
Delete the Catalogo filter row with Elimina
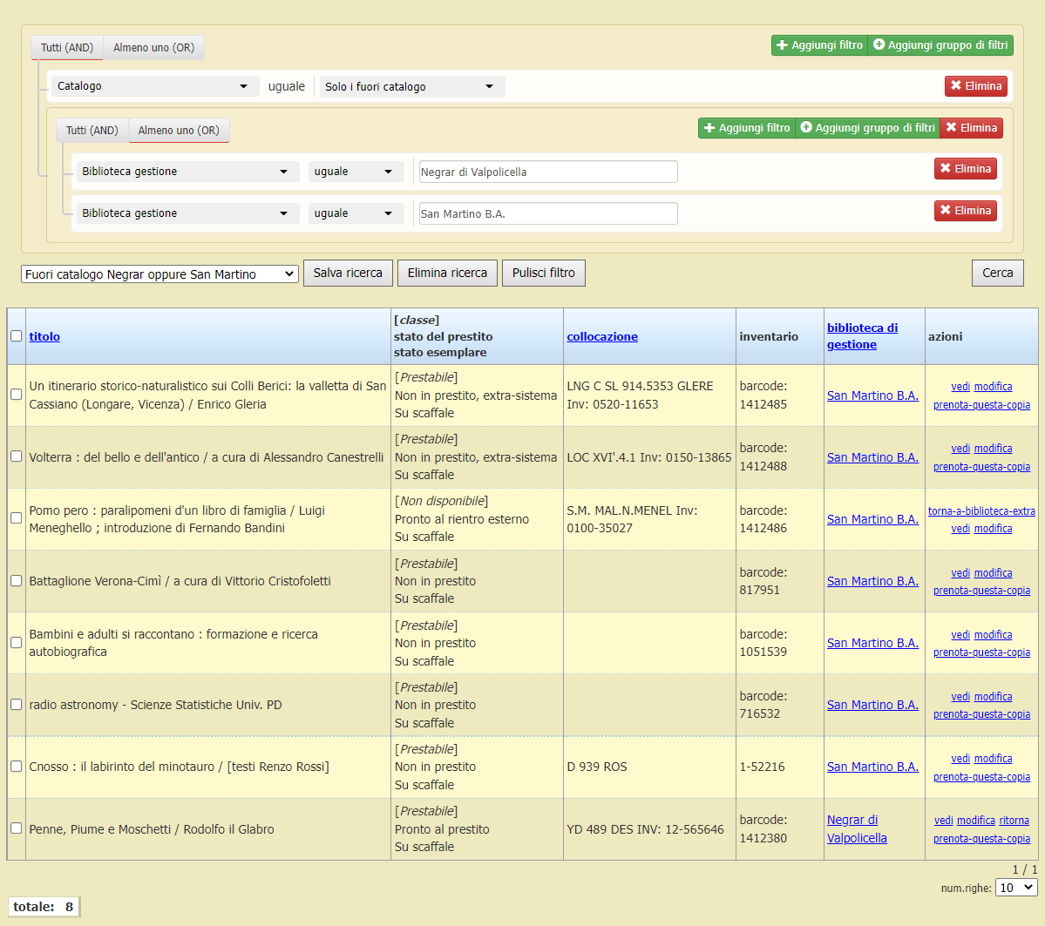[975, 86]
